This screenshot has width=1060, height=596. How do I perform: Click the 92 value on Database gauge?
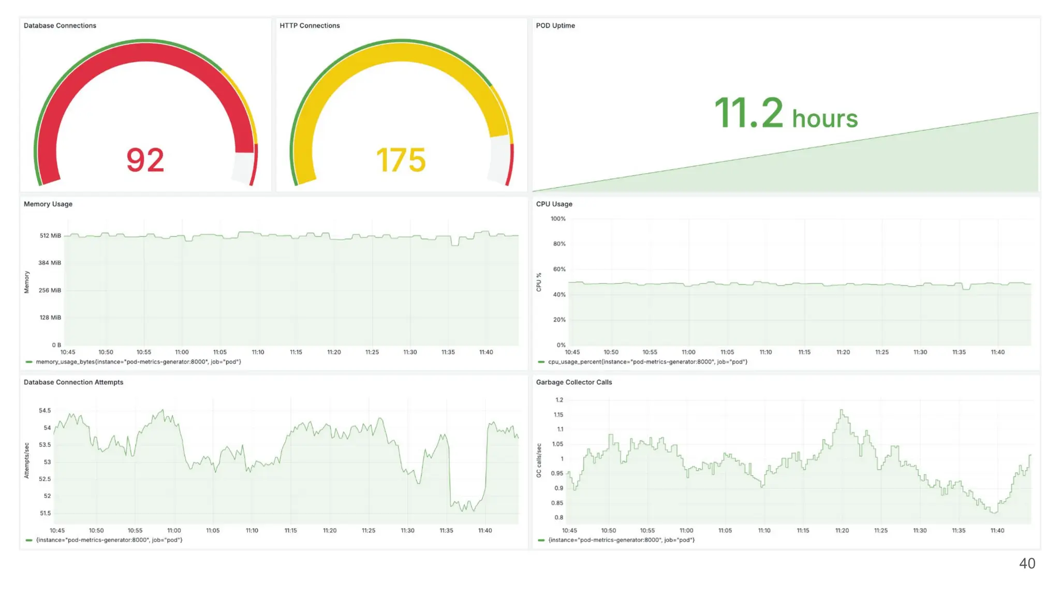(145, 160)
